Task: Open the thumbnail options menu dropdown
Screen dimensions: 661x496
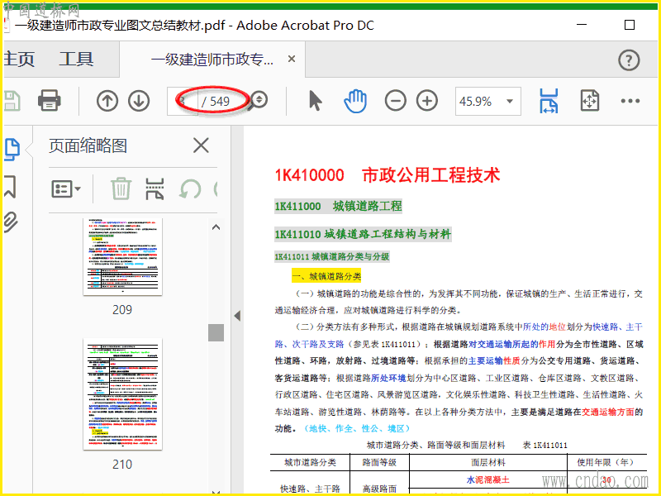Action: click(66, 189)
